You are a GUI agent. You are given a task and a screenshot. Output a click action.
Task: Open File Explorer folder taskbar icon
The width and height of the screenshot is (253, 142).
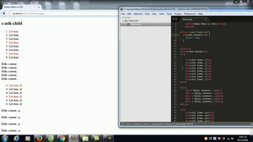click(85, 138)
